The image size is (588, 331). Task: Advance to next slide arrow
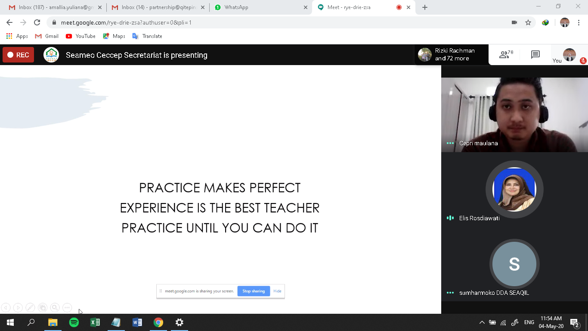(x=18, y=307)
